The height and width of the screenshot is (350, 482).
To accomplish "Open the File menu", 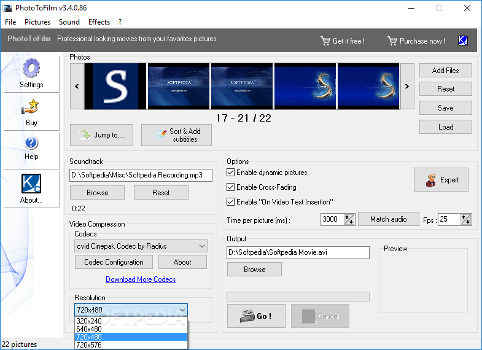I will (x=10, y=22).
